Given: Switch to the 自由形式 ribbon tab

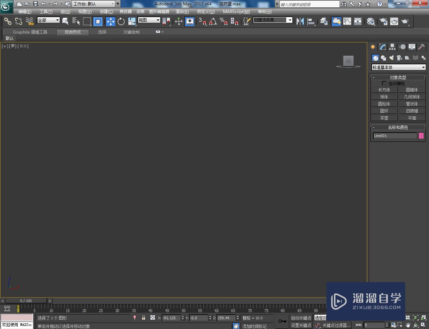Looking at the screenshot, I should [x=73, y=32].
